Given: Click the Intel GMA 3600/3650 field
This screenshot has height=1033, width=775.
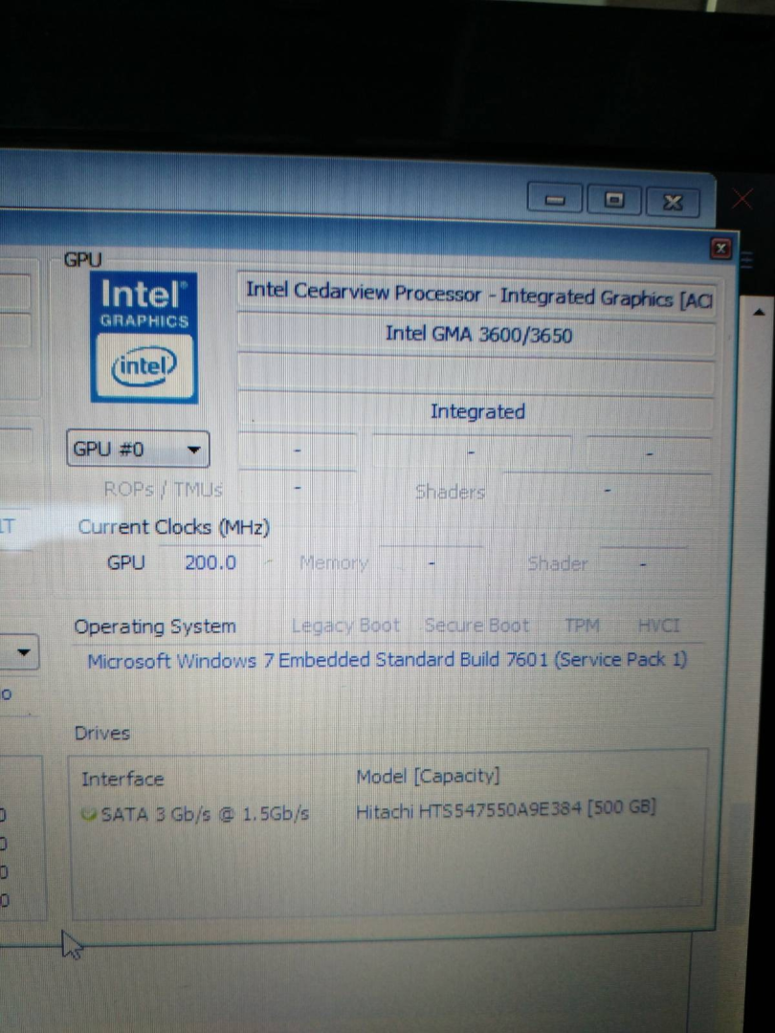Looking at the screenshot, I should coord(476,335).
